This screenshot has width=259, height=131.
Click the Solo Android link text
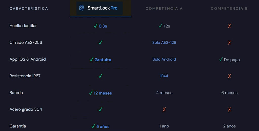[x=164, y=59]
